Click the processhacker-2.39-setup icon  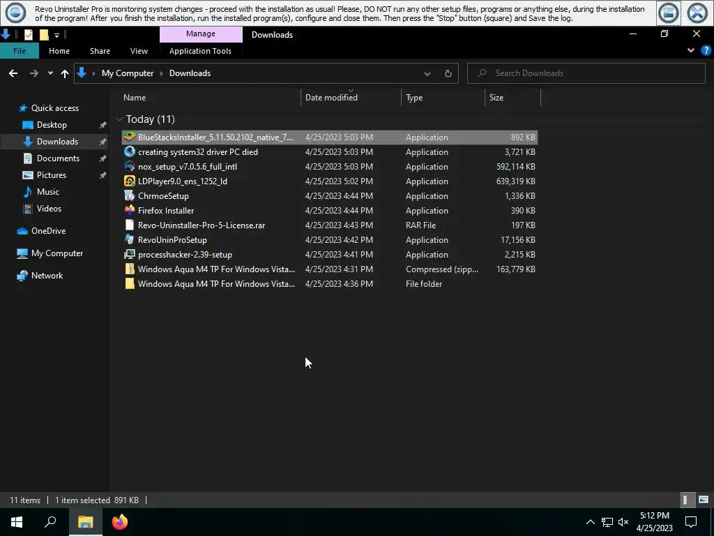(130, 254)
